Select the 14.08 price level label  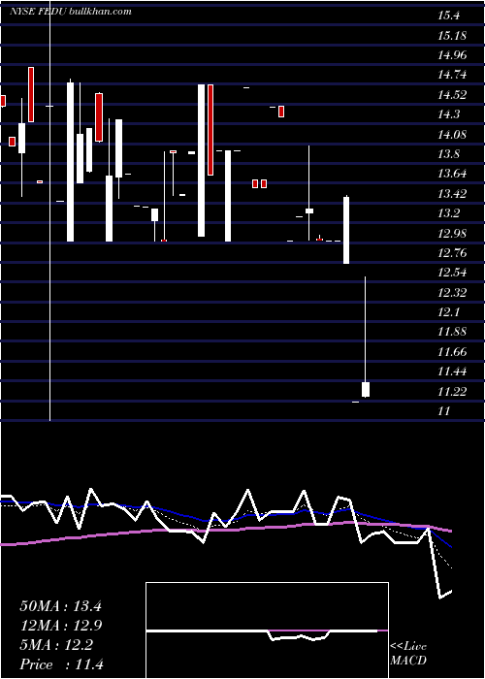pos(452,135)
